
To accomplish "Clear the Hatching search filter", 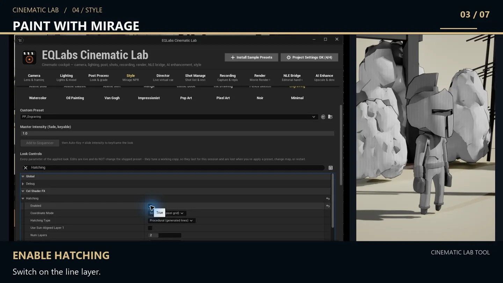I will click(x=25, y=168).
